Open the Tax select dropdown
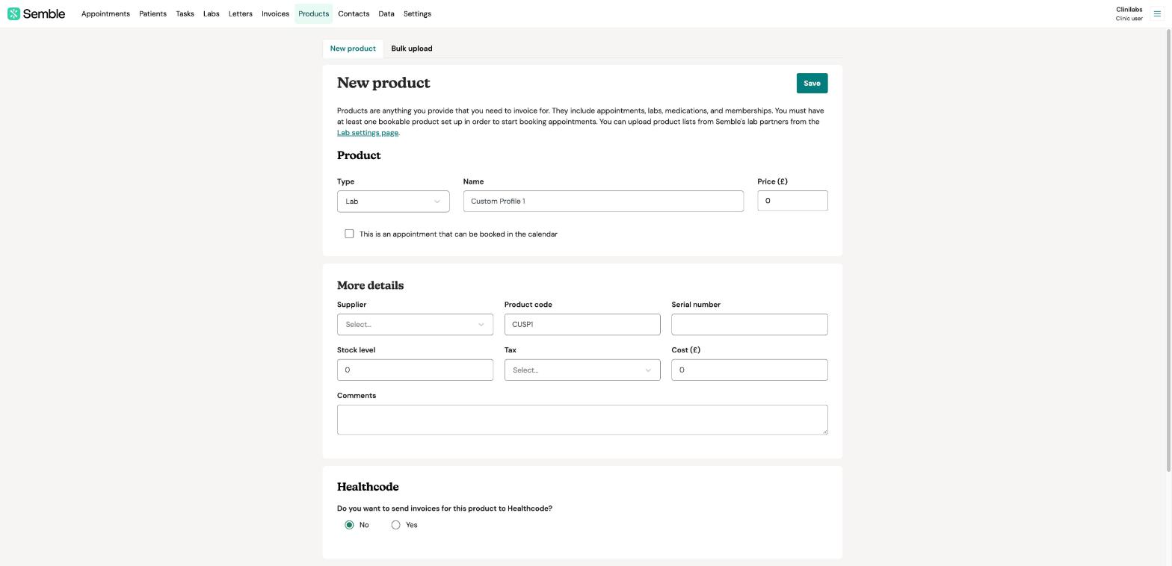 (582, 370)
